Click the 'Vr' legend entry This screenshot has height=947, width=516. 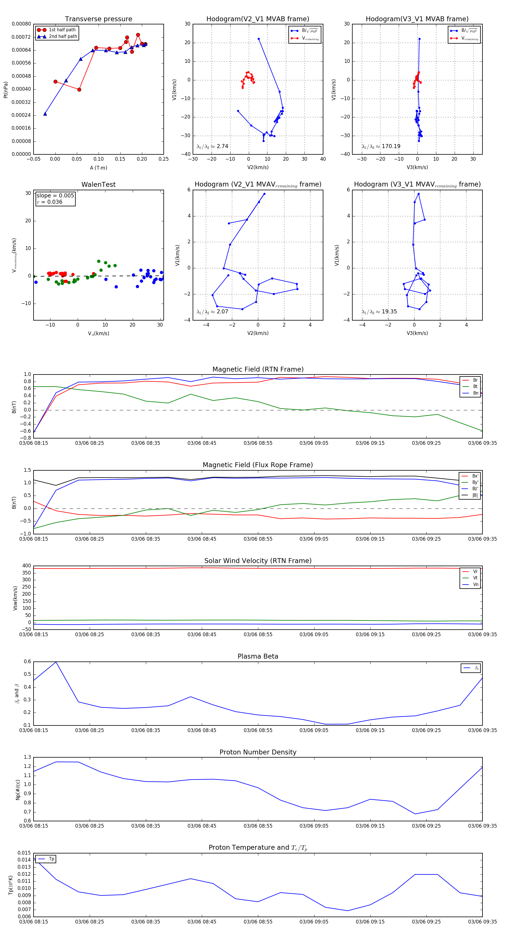coord(470,572)
